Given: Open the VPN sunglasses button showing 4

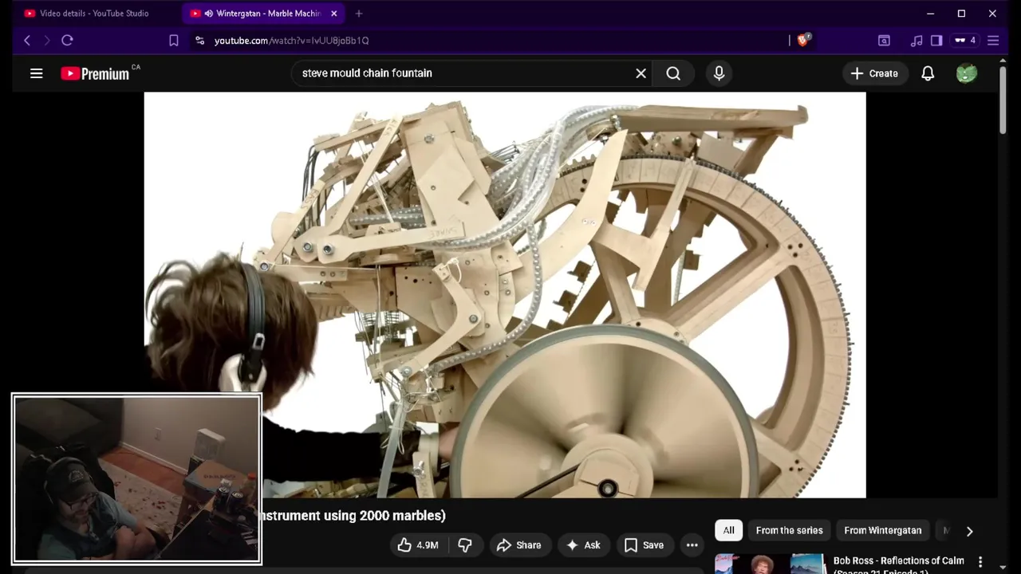Looking at the screenshot, I should tap(965, 40).
